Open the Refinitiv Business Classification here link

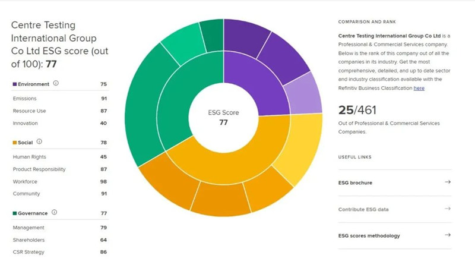[419, 88]
